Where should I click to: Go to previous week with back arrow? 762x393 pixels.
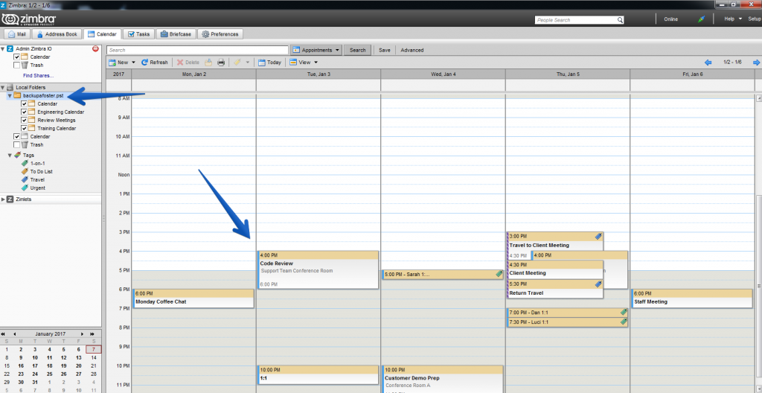coord(708,63)
